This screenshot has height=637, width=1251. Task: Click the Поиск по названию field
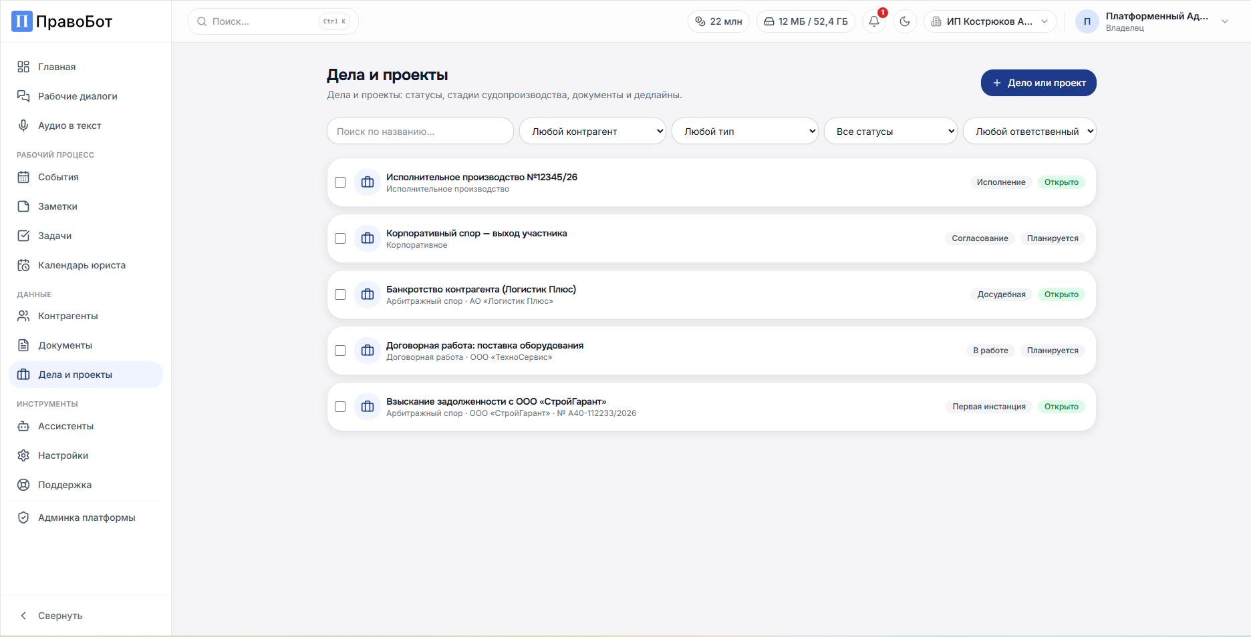[x=420, y=131]
